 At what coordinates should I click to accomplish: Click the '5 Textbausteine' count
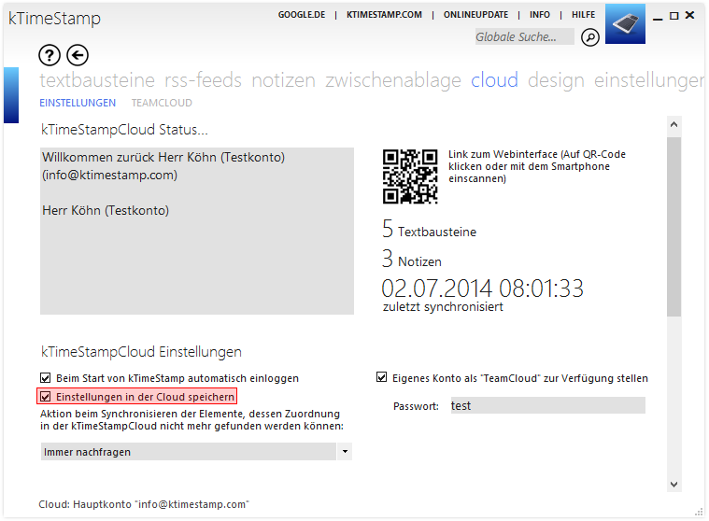[x=429, y=229]
